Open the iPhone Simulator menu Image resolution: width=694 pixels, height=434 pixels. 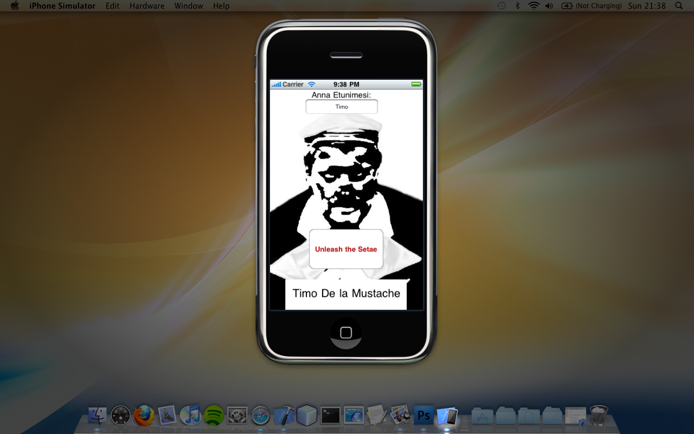[62, 6]
